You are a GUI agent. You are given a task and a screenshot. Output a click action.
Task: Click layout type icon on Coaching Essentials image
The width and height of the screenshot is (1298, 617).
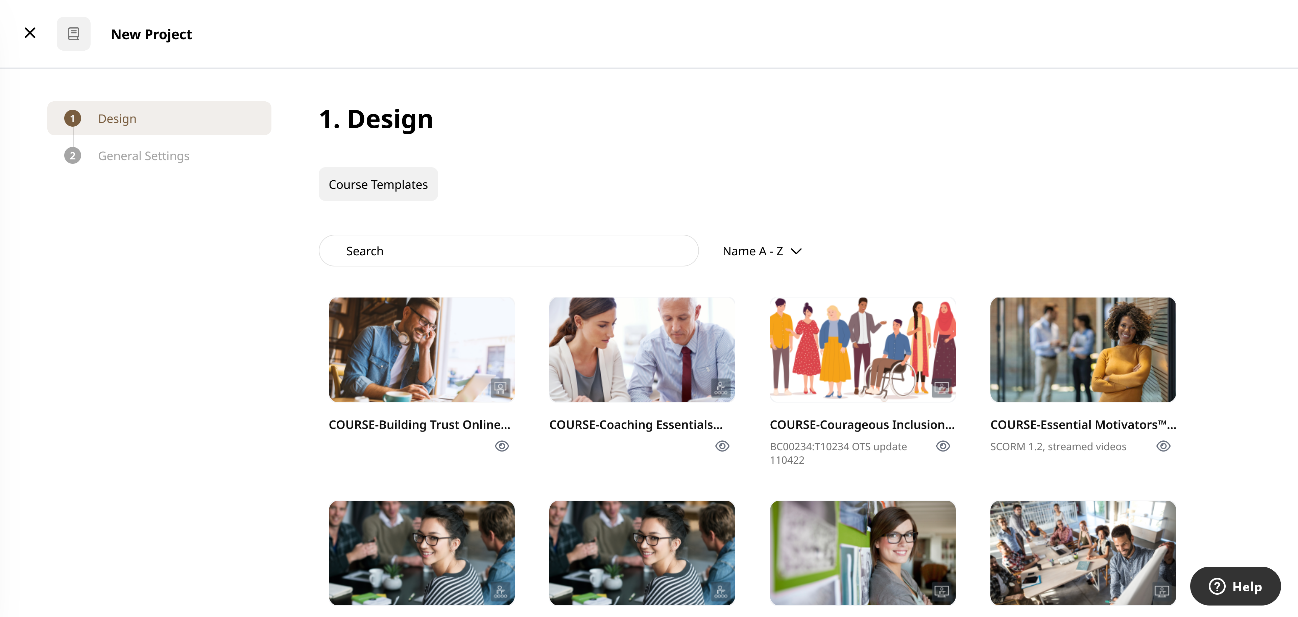[721, 388]
